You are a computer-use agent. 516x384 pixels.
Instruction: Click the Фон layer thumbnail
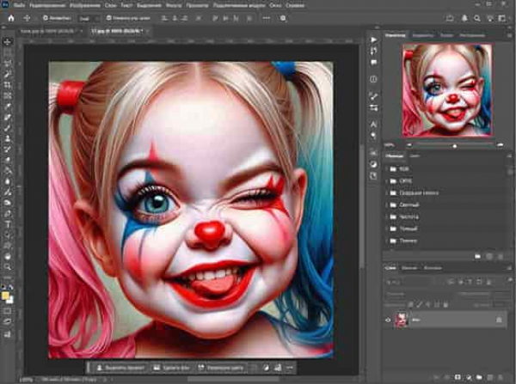point(402,320)
